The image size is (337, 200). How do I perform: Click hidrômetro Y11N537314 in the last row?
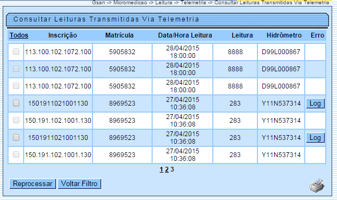coord(281,155)
